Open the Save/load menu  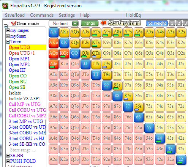pyautogui.click(x=15, y=15)
